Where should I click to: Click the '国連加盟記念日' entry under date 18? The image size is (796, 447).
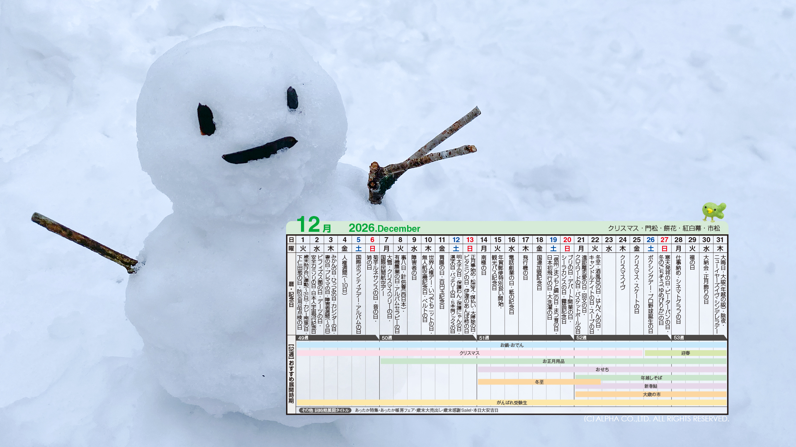(539, 272)
